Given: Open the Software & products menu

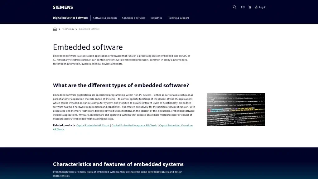Looking at the screenshot, I should pos(105,18).
